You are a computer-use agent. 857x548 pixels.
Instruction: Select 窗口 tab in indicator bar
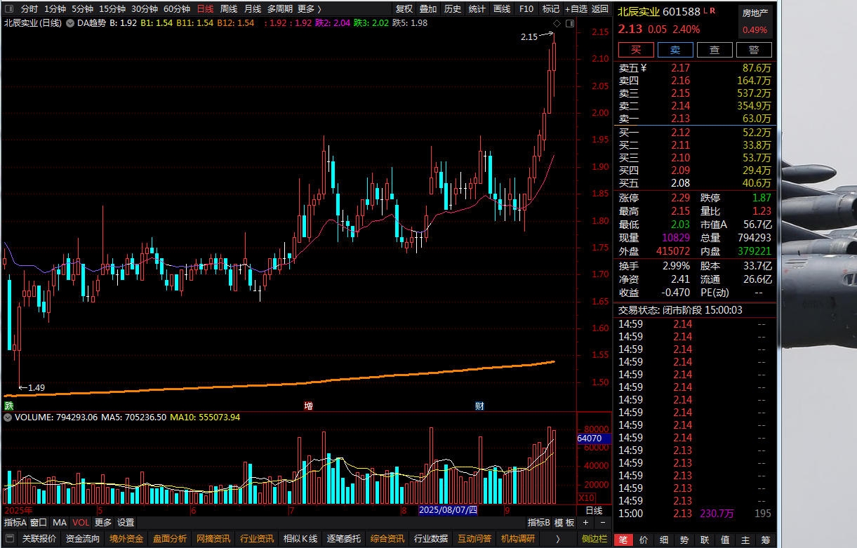(x=39, y=523)
